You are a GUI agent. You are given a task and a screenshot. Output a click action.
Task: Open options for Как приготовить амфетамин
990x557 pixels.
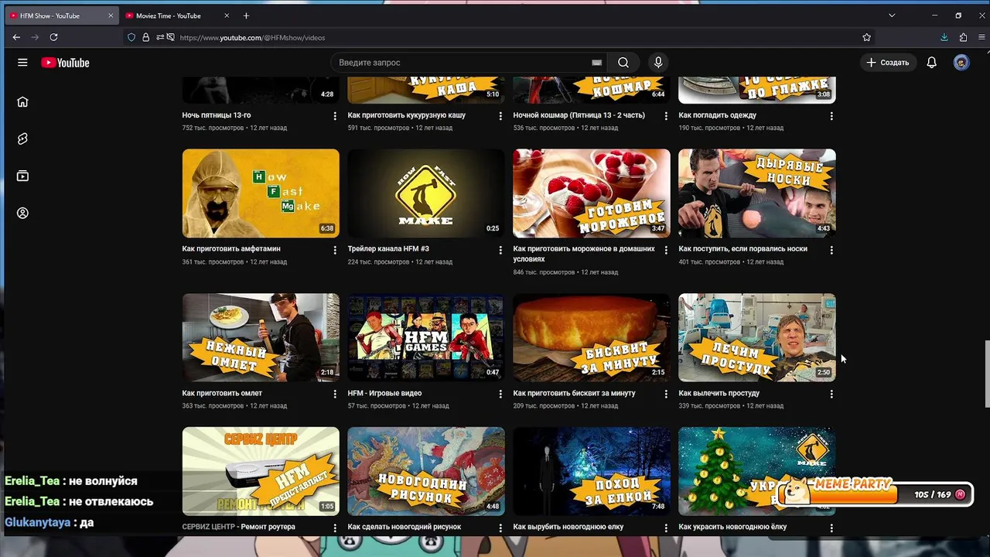(335, 250)
